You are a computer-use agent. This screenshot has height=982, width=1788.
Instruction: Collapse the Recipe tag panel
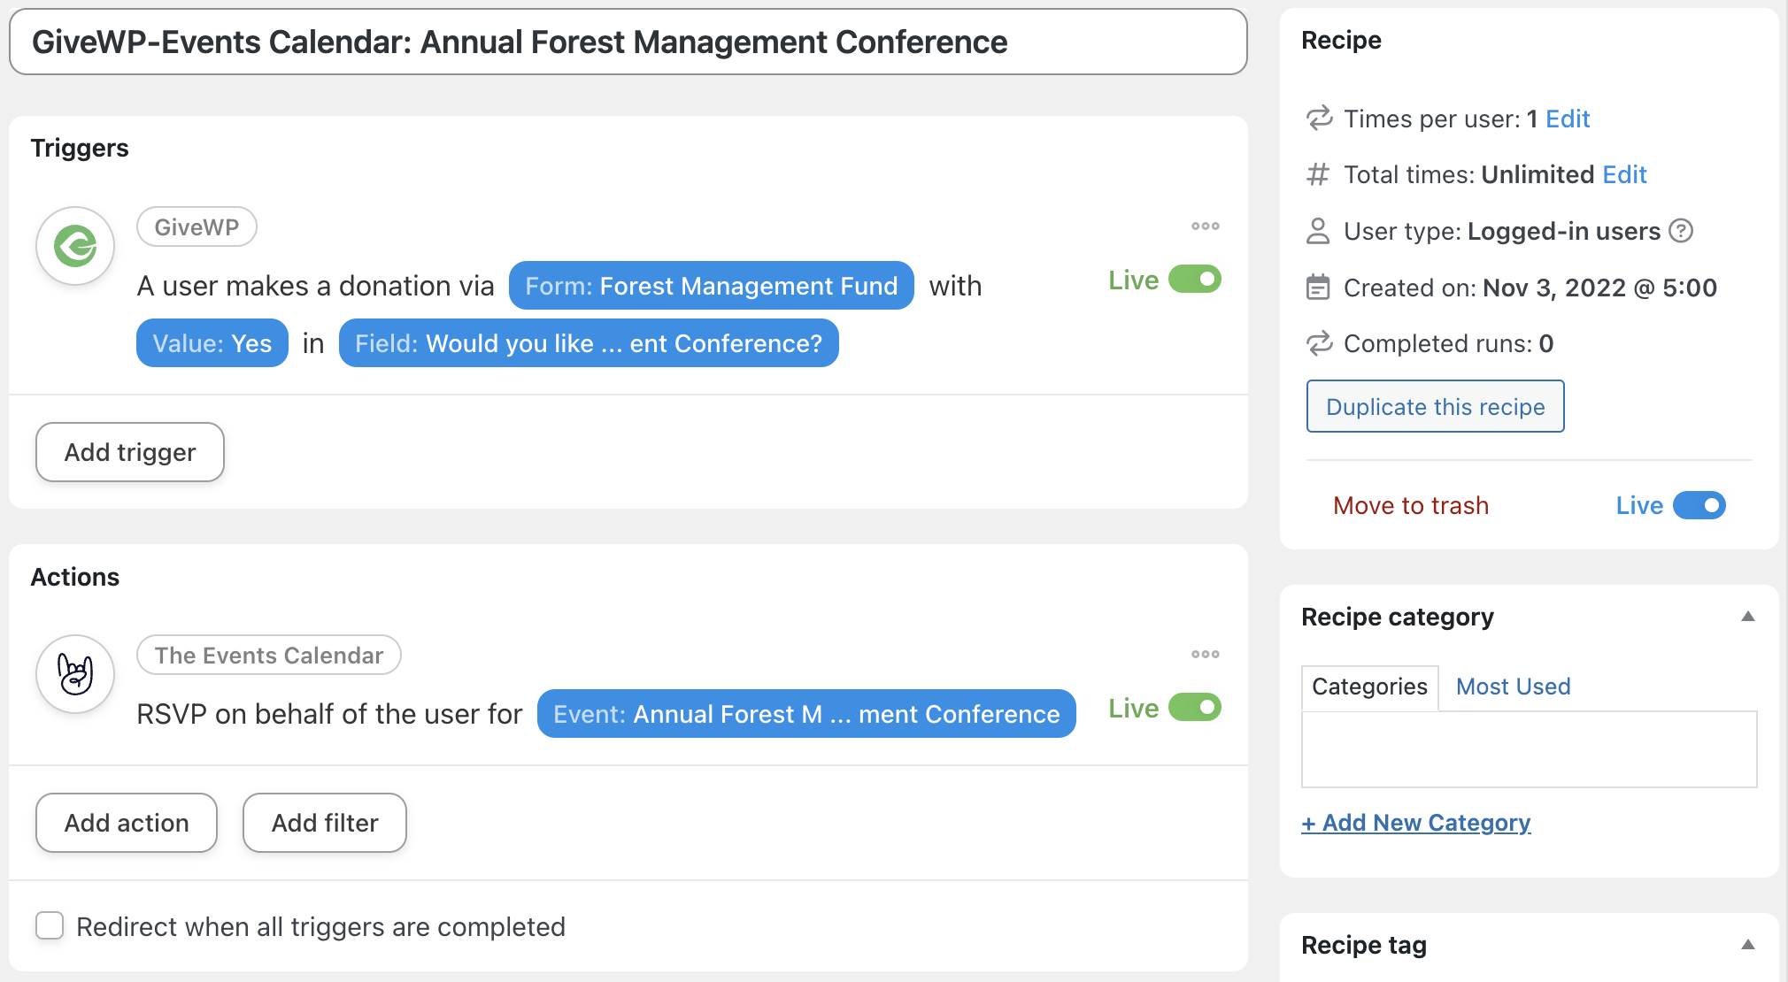[1747, 945]
